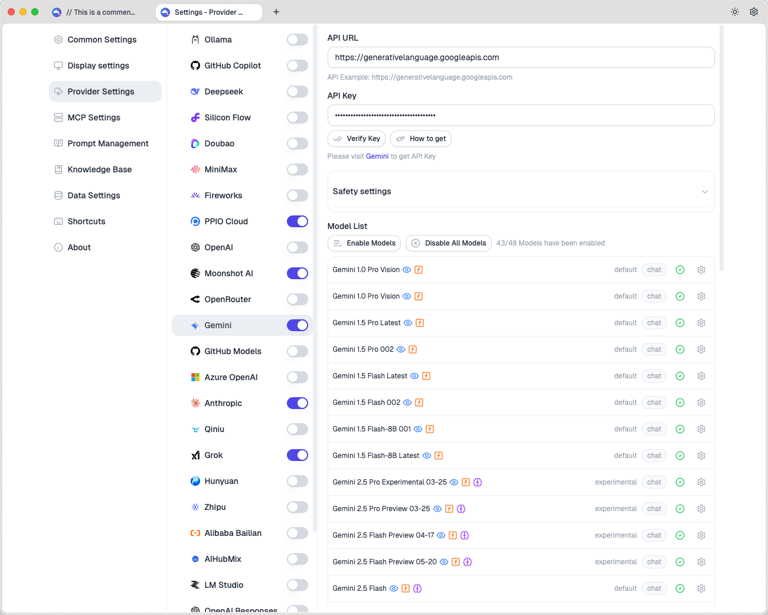Image resolution: width=768 pixels, height=615 pixels.
Task: Select Prompt Management in the sidebar
Action: tap(105, 143)
